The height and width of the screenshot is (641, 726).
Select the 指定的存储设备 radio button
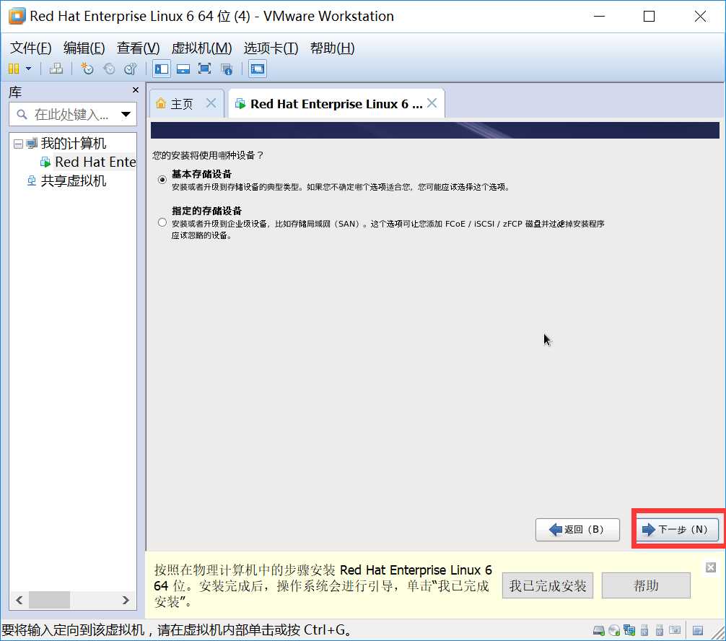[x=162, y=222]
